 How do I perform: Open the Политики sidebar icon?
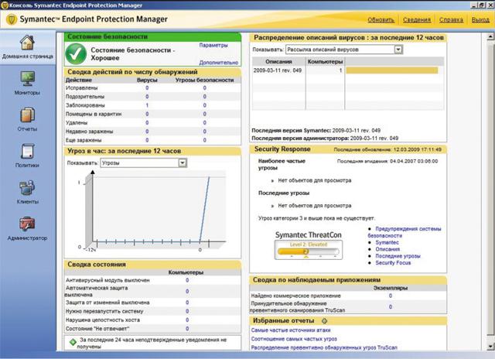click(x=27, y=151)
